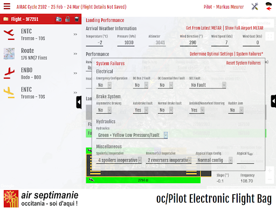Collapse the left sidebar arrow handle
Viewport: 276px width, 209px height.
pyautogui.click(x=79, y=102)
